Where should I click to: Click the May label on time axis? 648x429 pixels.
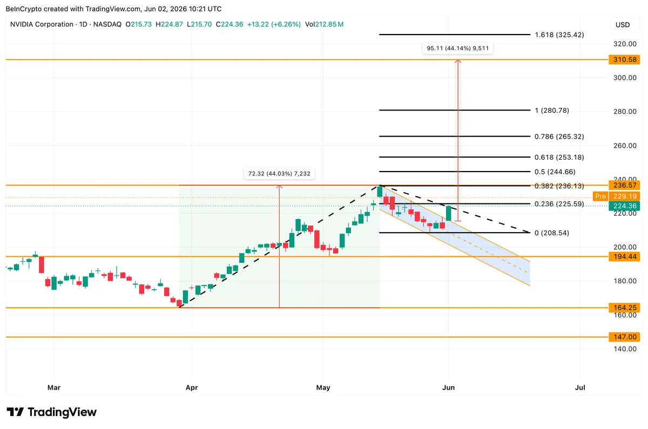[x=323, y=387]
